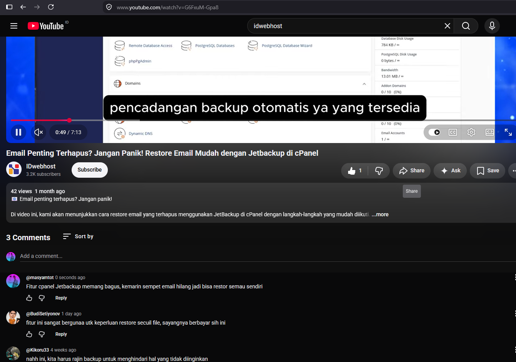Focus the Add a comment field
This screenshot has width=516, height=362.
point(268,256)
